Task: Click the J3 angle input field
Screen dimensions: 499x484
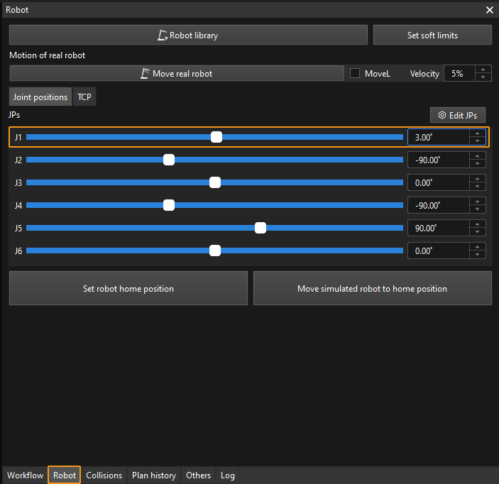Action: [x=437, y=182]
